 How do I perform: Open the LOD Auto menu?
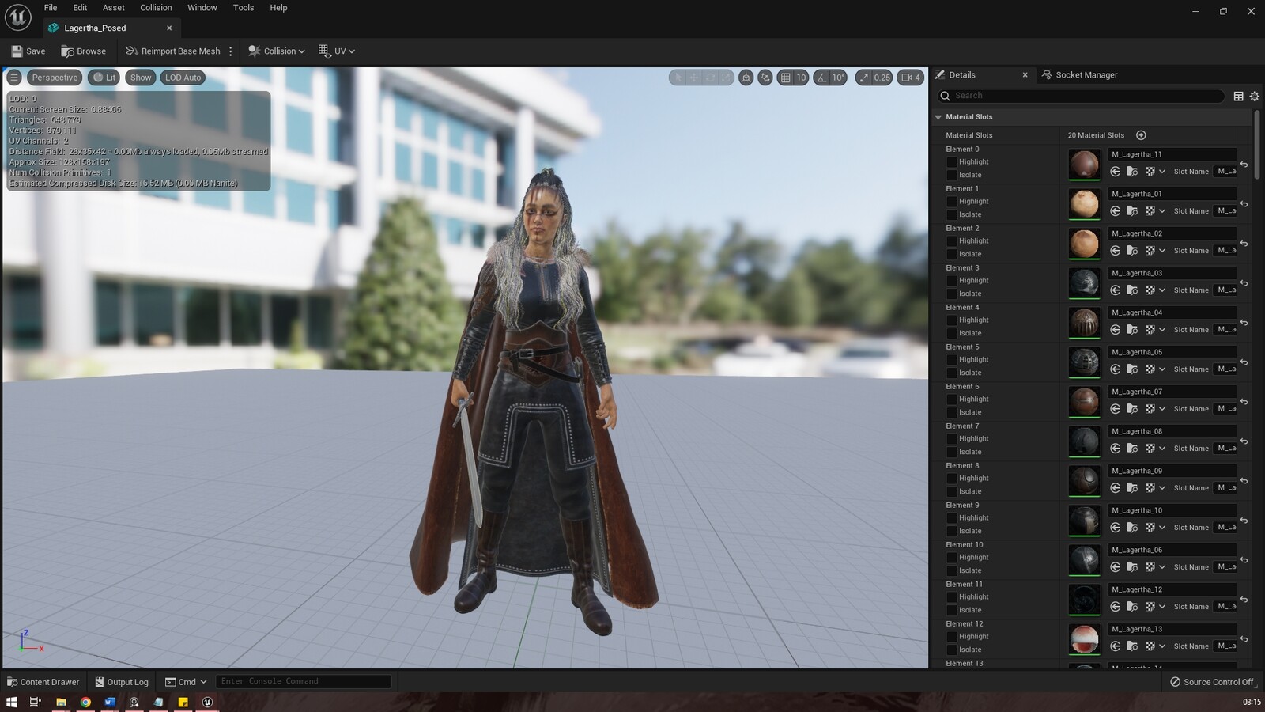click(x=183, y=78)
